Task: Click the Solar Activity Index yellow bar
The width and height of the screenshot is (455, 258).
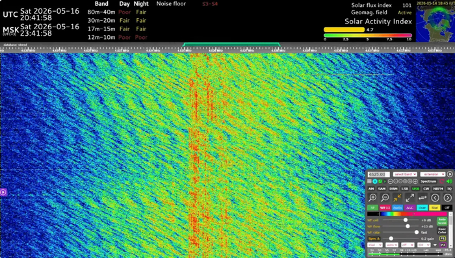Action: point(344,30)
